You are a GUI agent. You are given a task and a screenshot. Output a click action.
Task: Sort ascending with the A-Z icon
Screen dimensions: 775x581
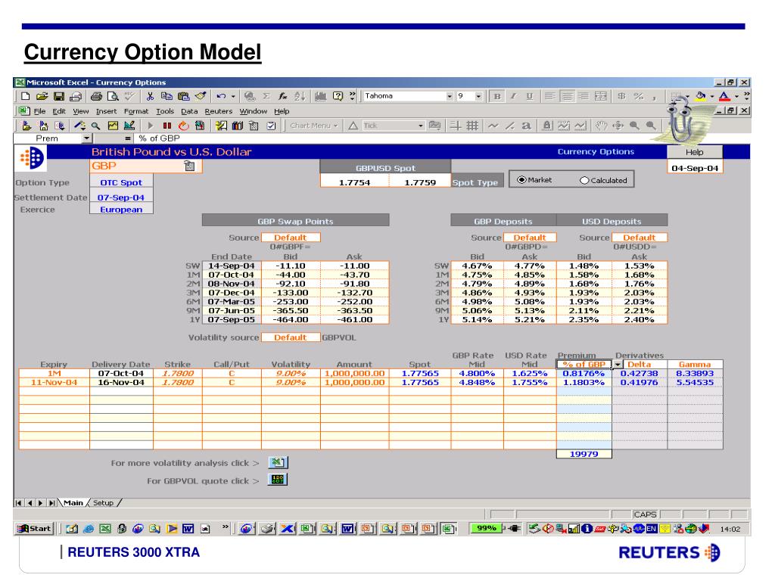click(x=300, y=96)
